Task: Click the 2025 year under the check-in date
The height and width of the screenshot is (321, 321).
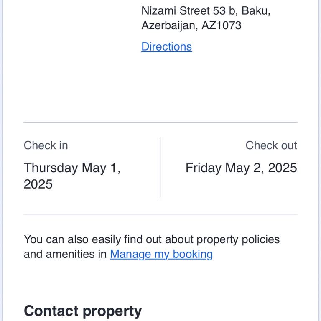Action: [x=38, y=184]
